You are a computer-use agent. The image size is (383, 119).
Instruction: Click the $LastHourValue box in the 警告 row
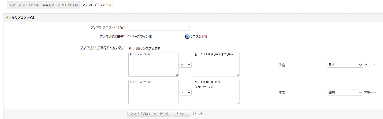pos(153,92)
